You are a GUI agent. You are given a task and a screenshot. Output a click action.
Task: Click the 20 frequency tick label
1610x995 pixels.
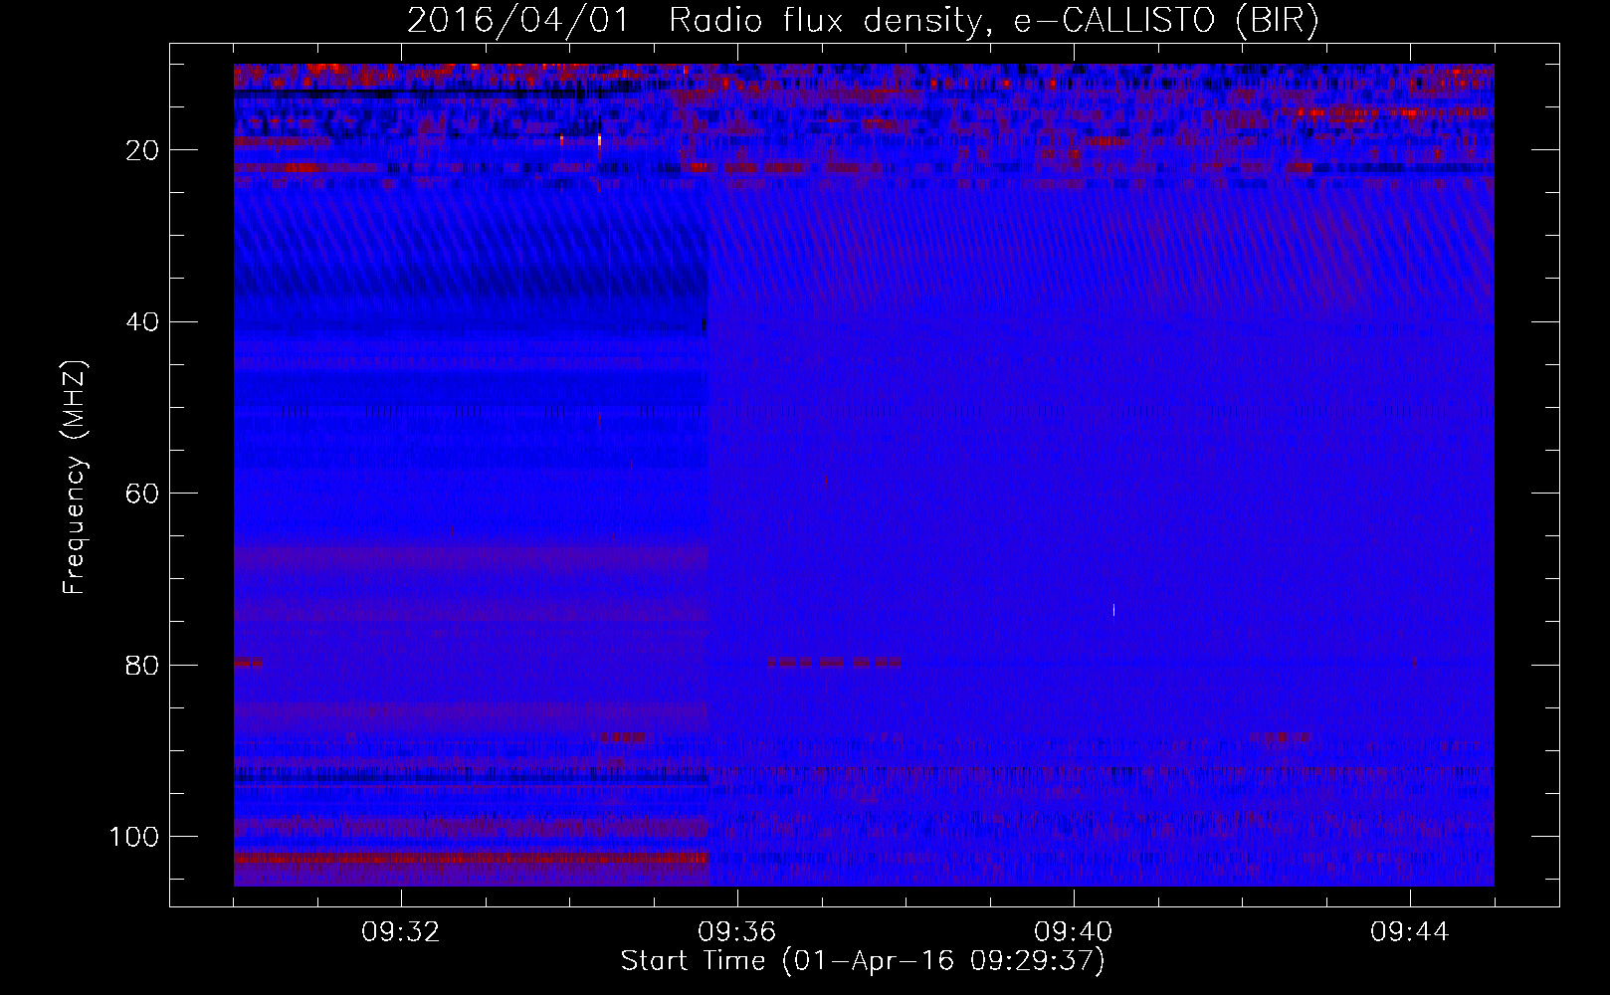point(143,150)
